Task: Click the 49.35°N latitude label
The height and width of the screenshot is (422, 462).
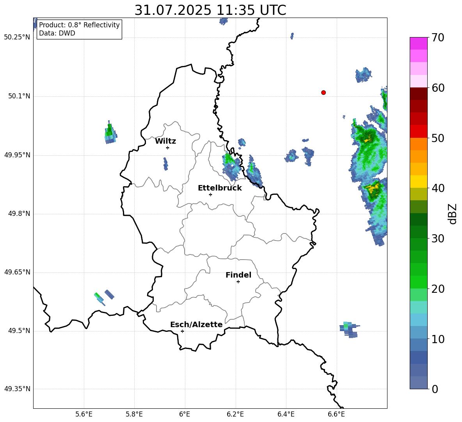Action: [x=17, y=389]
